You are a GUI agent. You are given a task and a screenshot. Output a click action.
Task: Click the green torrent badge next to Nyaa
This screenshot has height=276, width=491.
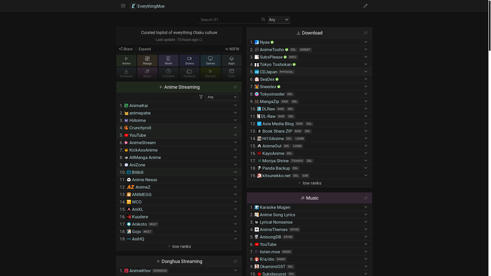click(x=272, y=42)
